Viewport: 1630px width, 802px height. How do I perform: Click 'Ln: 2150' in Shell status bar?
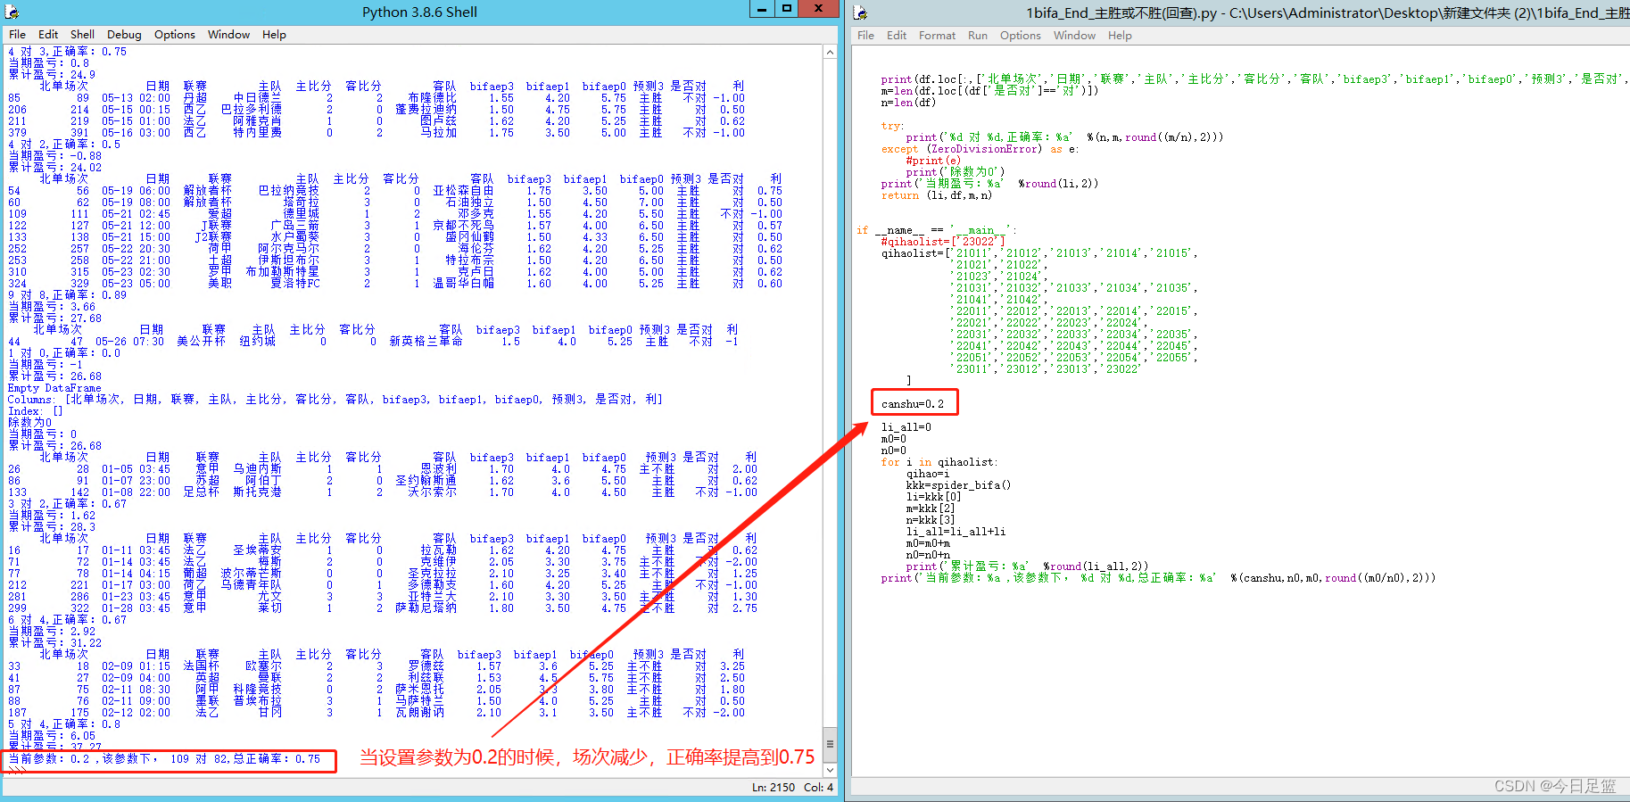pos(774,787)
